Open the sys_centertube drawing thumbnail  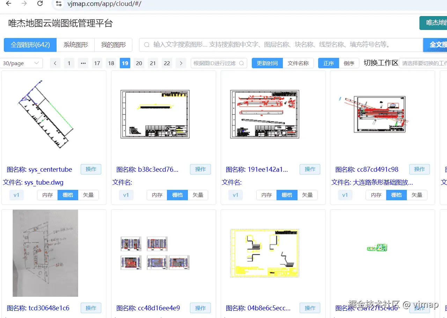click(x=46, y=114)
